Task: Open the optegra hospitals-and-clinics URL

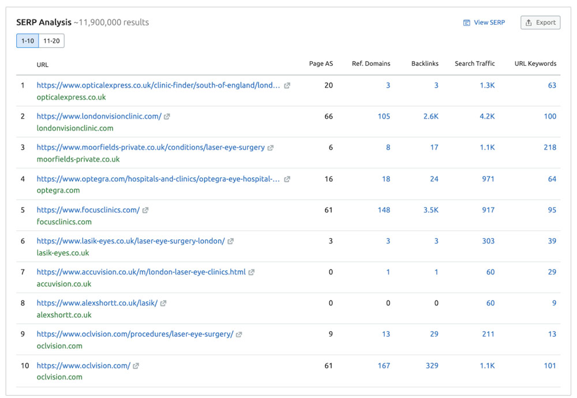Action: coord(158,179)
